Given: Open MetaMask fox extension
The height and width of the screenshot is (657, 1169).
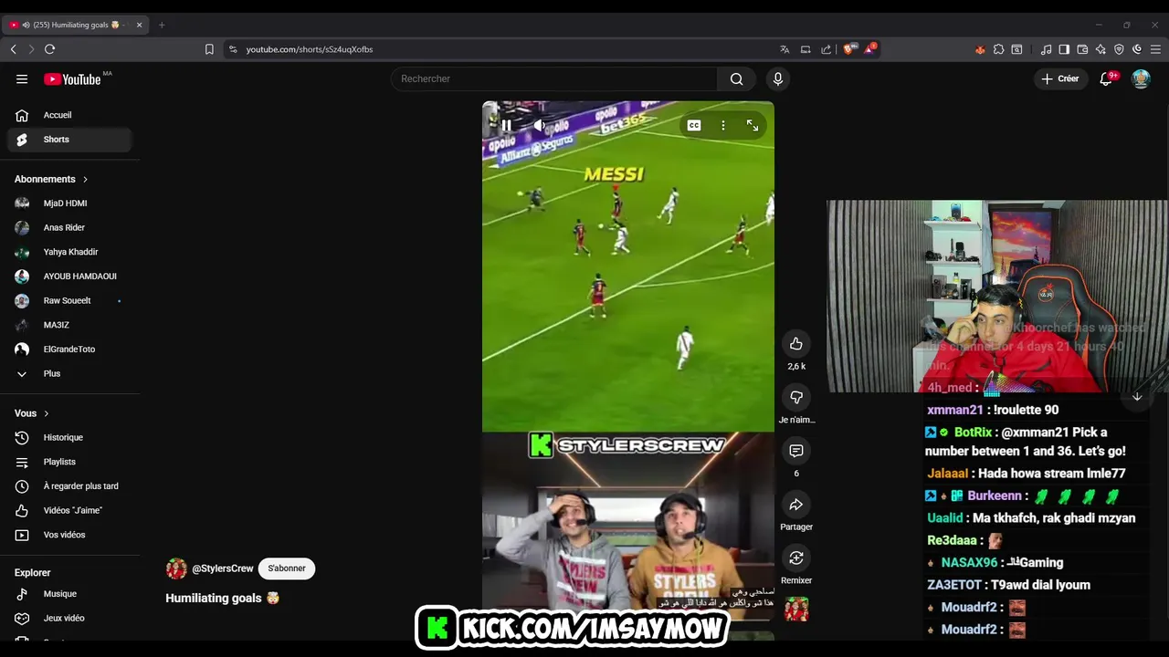Looking at the screenshot, I should 980,49.
